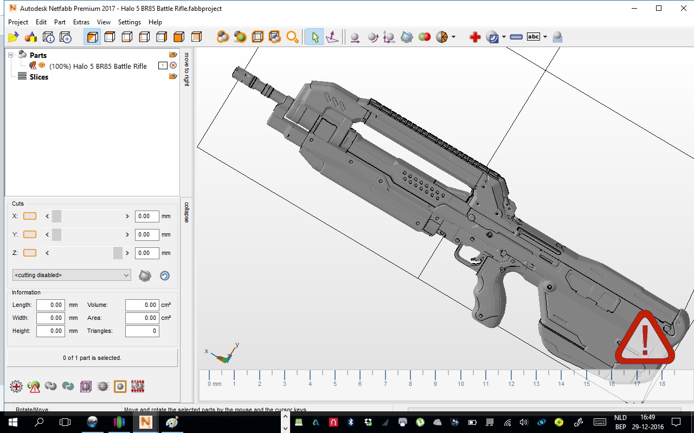
Task: Click the folder icon on Slices row
Action: click(x=173, y=76)
